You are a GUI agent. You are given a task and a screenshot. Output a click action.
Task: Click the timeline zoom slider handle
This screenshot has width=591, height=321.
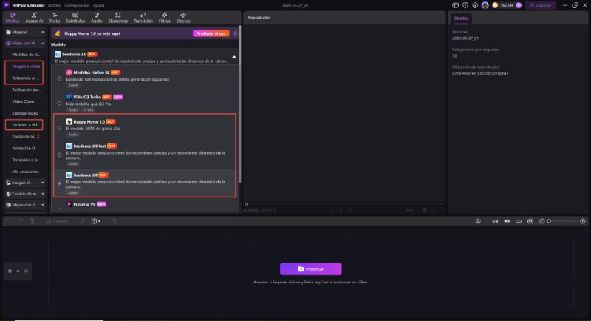click(549, 221)
